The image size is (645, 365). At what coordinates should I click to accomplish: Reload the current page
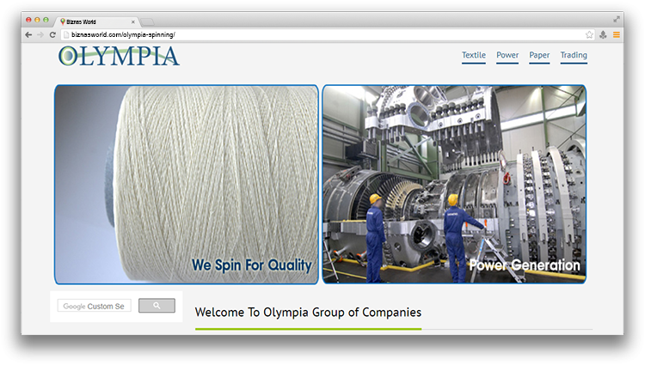point(52,34)
